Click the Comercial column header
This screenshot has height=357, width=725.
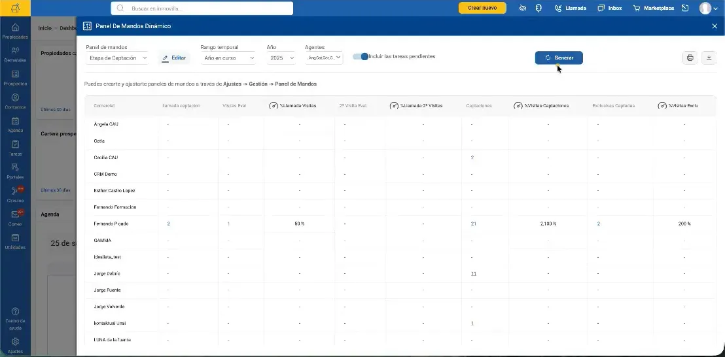click(104, 106)
